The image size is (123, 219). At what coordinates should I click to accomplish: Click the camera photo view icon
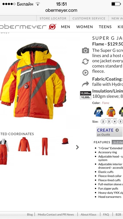(85, 50)
